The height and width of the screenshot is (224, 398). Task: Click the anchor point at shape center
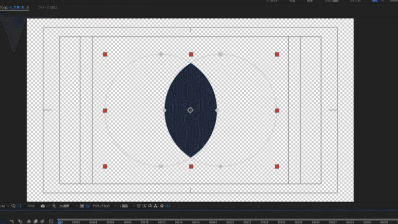190,110
